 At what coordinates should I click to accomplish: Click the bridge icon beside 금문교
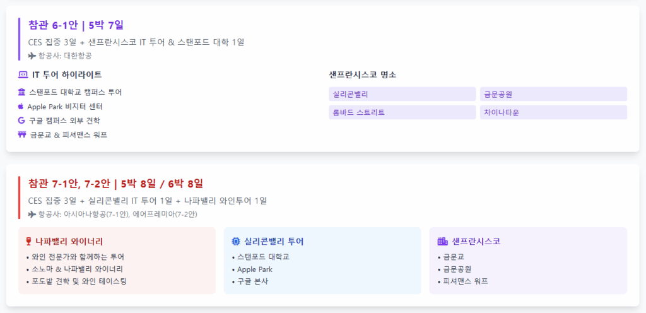point(23,134)
